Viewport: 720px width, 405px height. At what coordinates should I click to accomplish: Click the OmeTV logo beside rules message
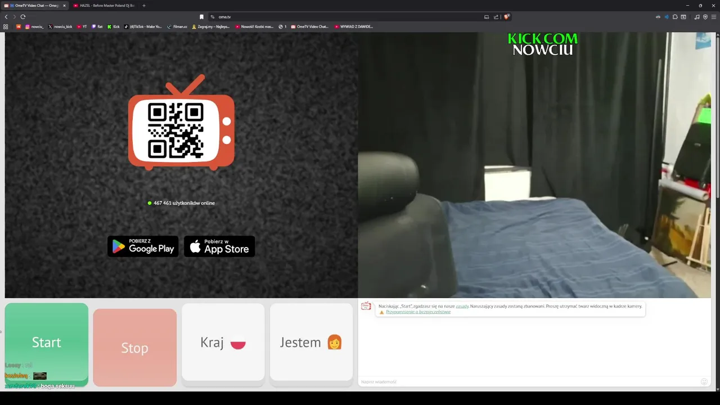366,306
